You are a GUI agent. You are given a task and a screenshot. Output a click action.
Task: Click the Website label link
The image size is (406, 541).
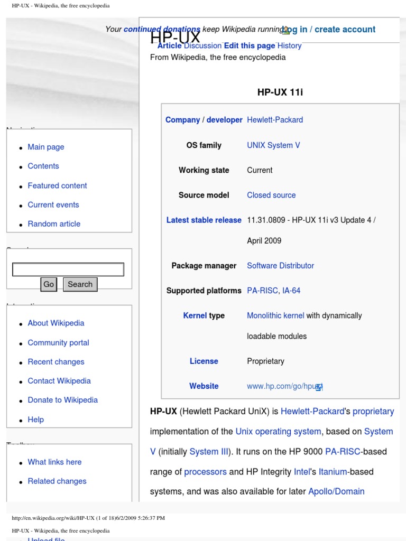click(204, 386)
